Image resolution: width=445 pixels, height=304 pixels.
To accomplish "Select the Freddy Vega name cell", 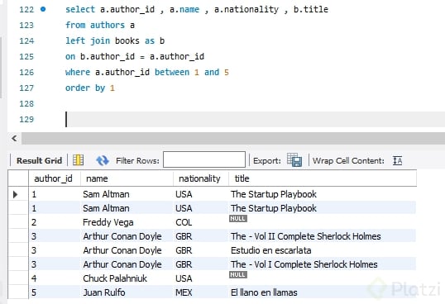I will (127, 222).
